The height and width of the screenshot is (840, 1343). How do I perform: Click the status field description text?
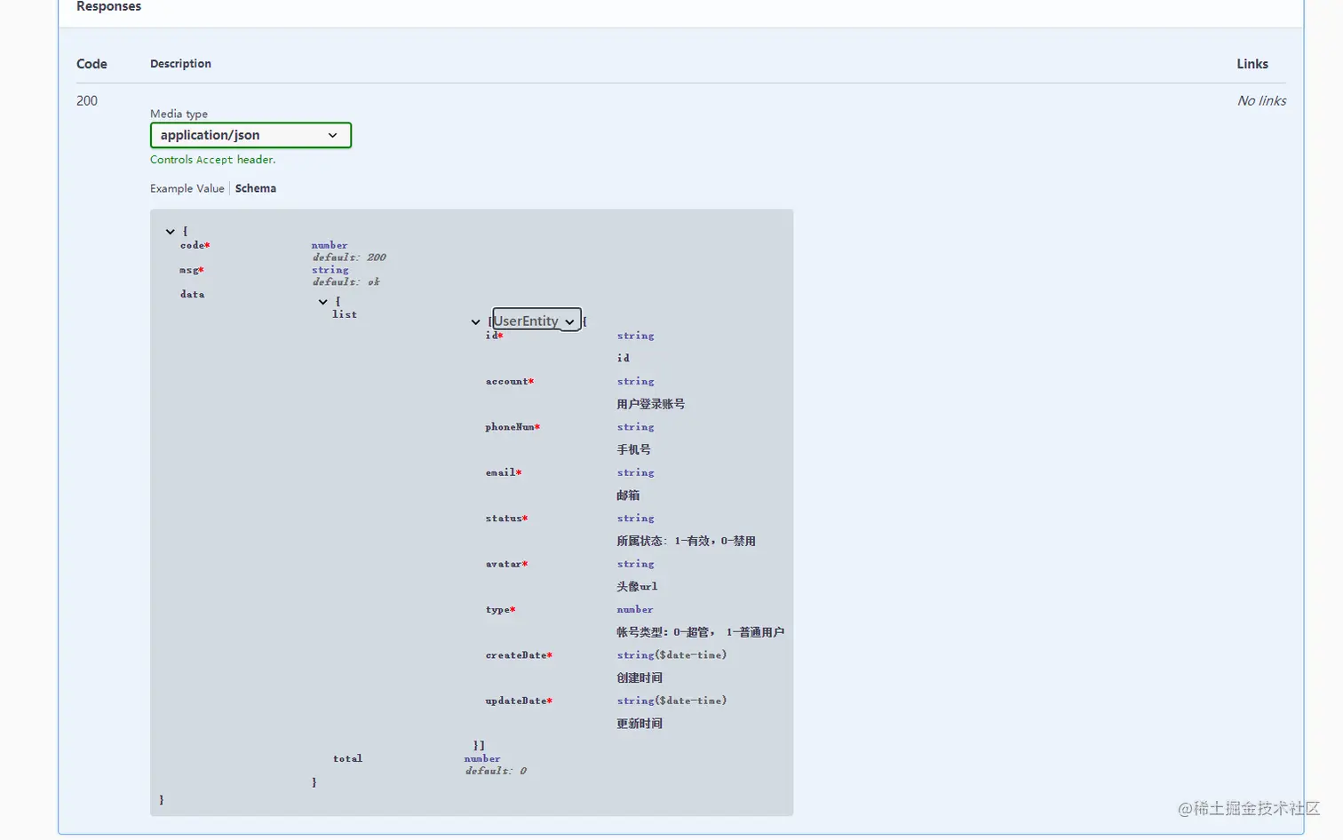click(687, 541)
